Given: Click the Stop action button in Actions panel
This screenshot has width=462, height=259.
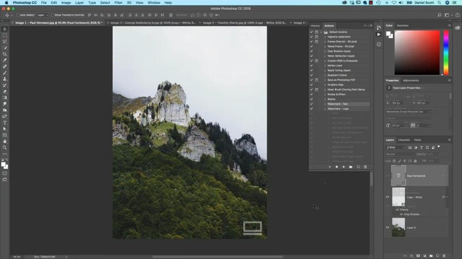Looking at the screenshot, I should click(330, 167).
